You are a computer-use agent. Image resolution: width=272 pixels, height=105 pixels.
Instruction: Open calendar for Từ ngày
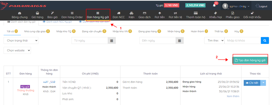click(x=112, y=40)
